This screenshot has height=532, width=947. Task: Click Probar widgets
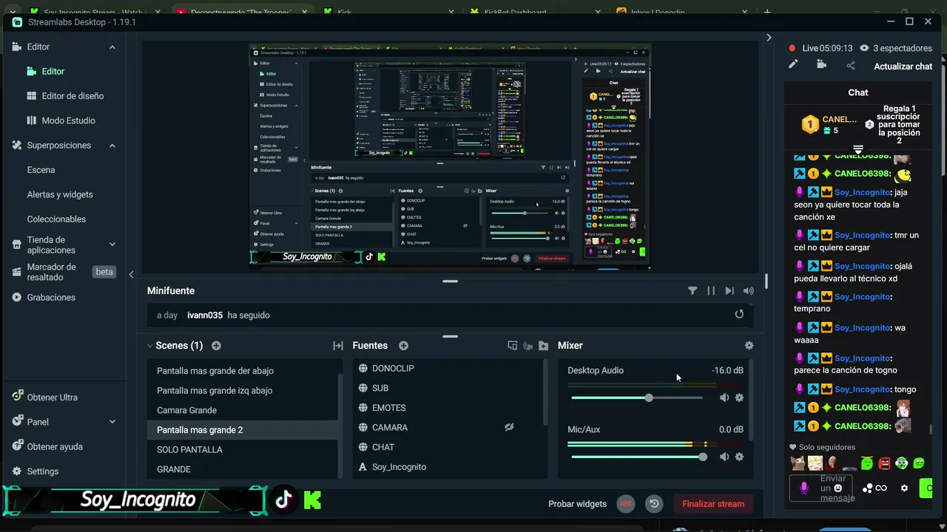577,504
